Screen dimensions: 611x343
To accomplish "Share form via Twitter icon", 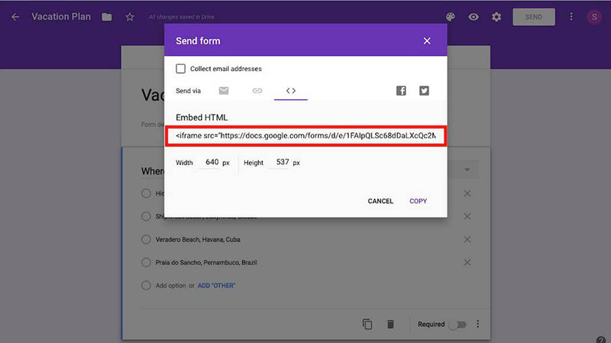I will (424, 91).
